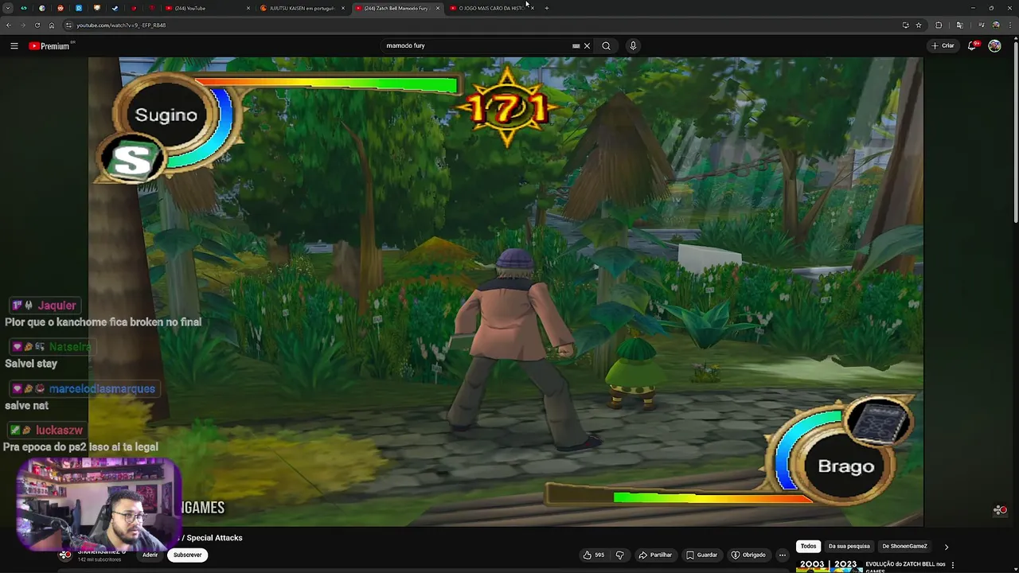The height and width of the screenshot is (573, 1019).
Task: Open options for EVOLUÇÃO do ZATCH BELL video
Action: [x=953, y=565]
